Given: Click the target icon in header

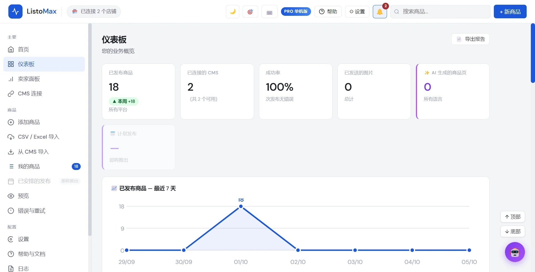Looking at the screenshot, I should (250, 12).
